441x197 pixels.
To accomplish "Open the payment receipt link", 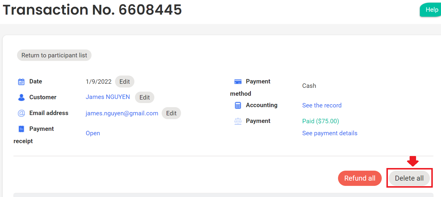I will (93, 133).
